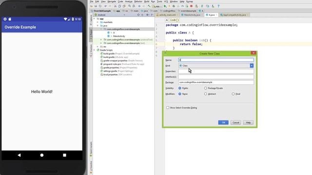Select local.properties in project tree
This screenshot has height=175, width=312.
pos(111,74)
